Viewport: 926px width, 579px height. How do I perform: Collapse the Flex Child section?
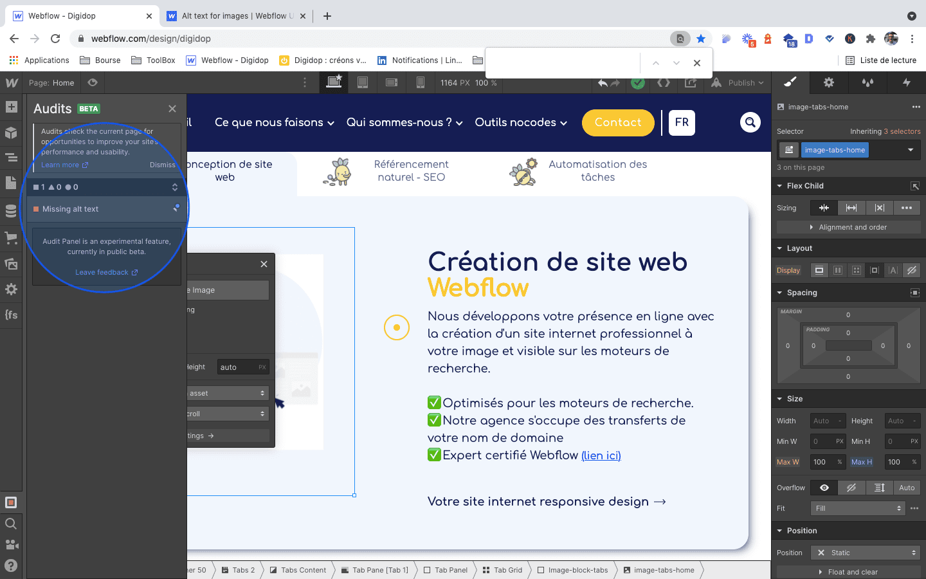(x=779, y=186)
